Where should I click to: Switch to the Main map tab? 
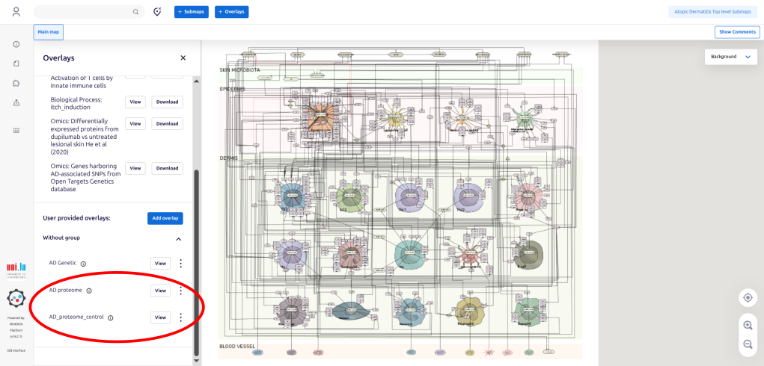point(49,32)
